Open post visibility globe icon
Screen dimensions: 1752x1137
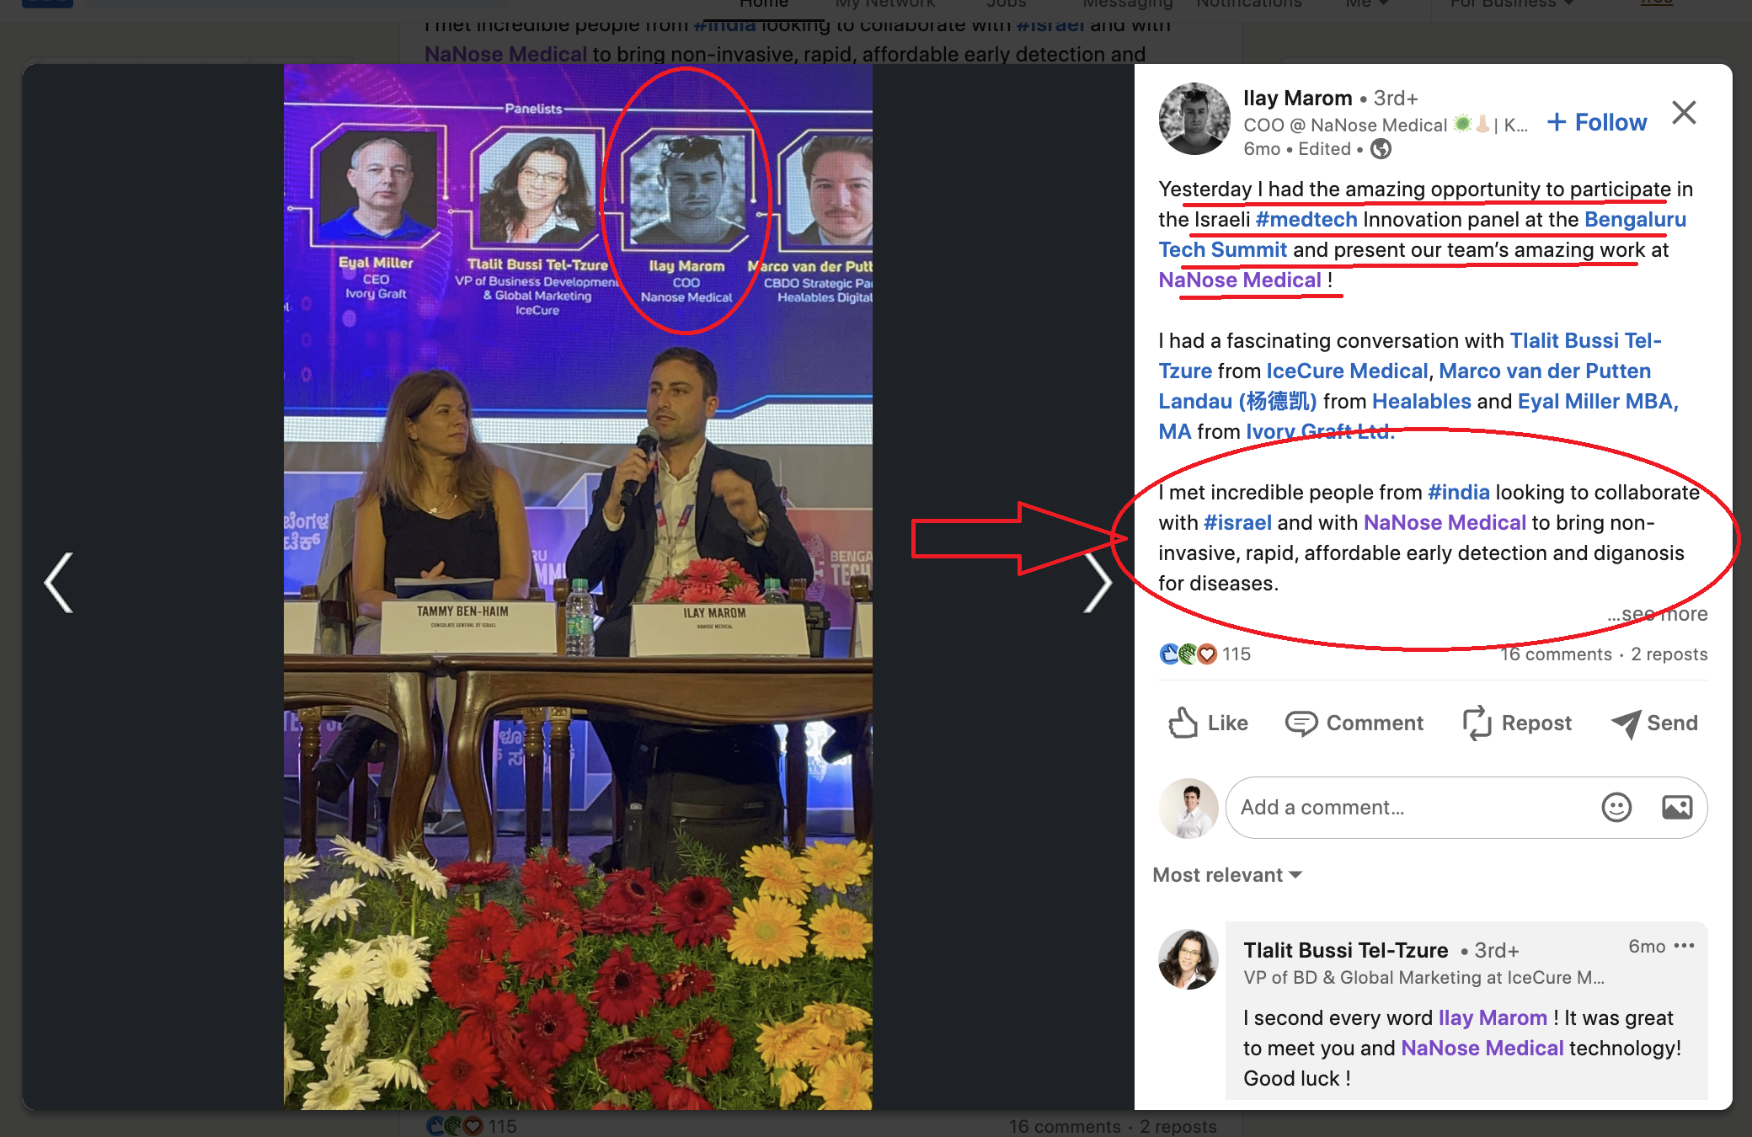point(1381,149)
